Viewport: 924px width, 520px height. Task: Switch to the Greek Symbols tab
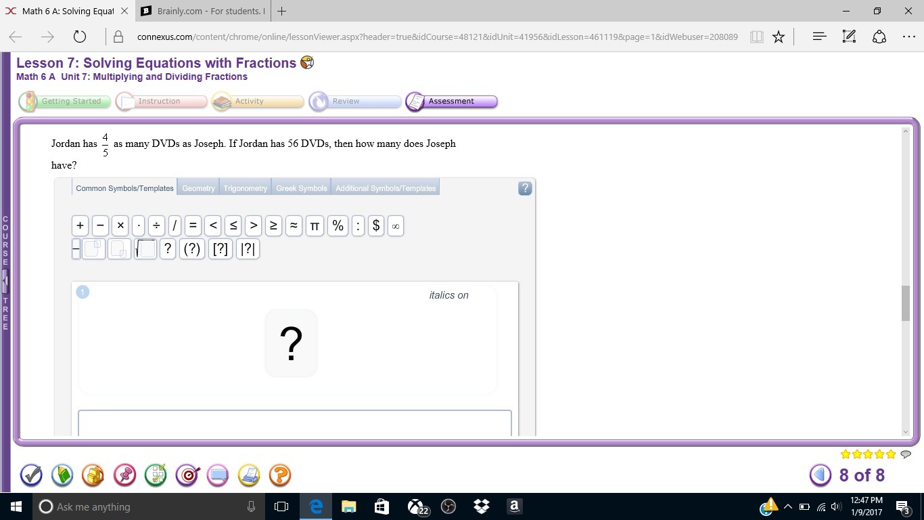tap(302, 188)
